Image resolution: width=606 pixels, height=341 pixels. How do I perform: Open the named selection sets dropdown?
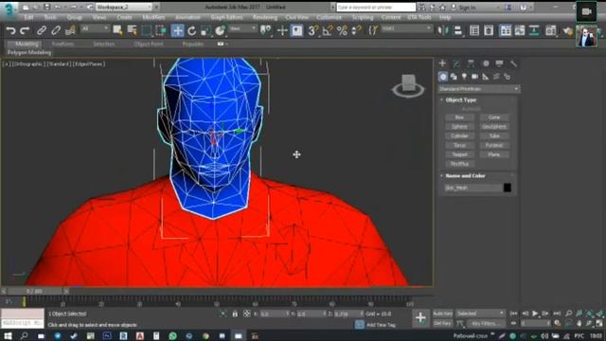pos(406,28)
